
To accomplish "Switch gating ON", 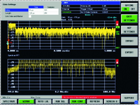I will (125, 9).
